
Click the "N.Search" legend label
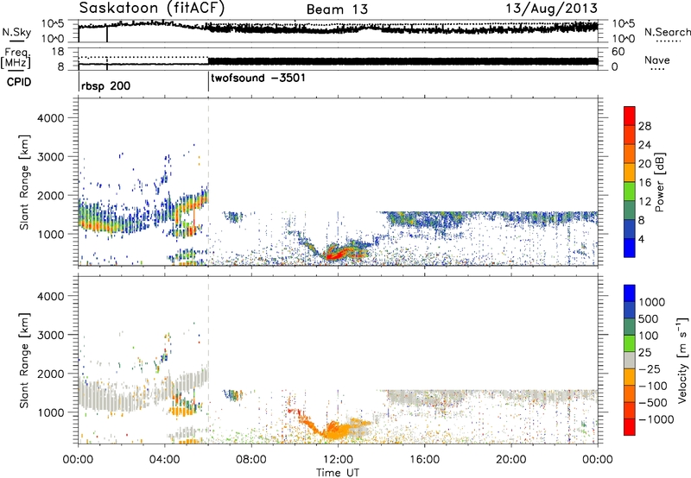(x=668, y=32)
